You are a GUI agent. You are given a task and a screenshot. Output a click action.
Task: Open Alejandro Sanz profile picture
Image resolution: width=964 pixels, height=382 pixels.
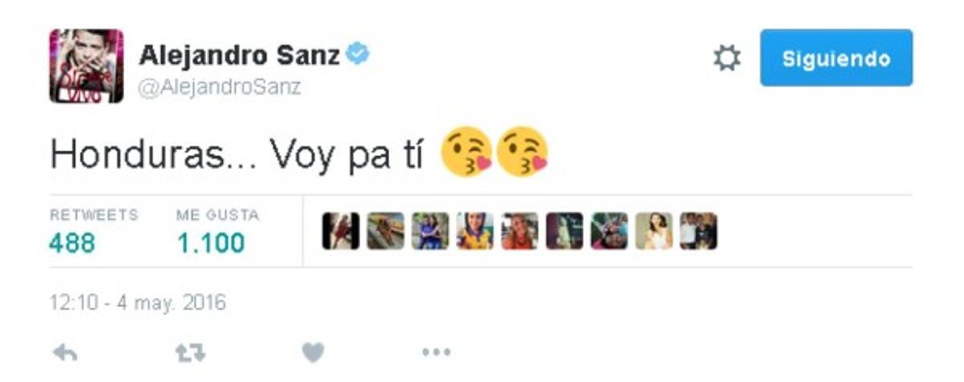pyautogui.click(x=87, y=66)
